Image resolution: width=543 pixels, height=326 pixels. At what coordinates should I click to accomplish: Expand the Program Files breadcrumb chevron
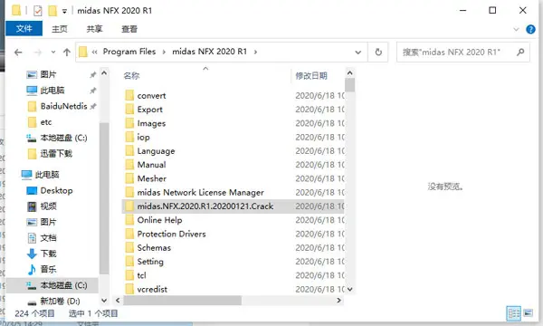point(164,52)
